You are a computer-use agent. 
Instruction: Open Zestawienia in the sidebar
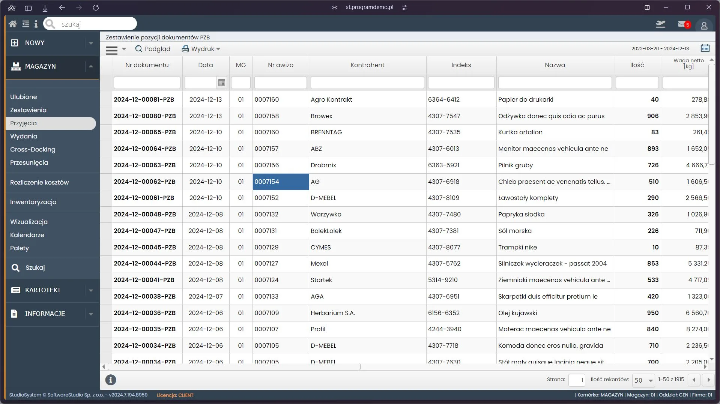[x=28, y=110]
